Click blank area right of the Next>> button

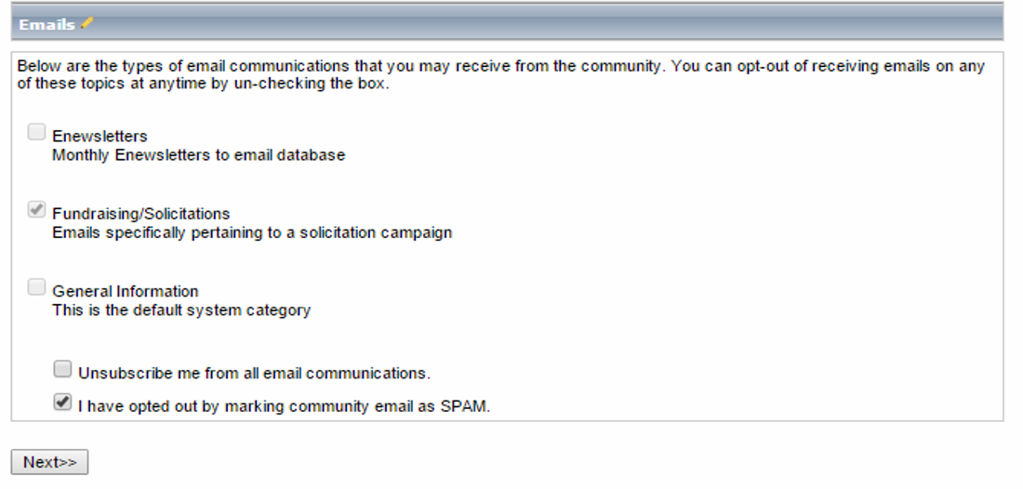coord(522,462)
